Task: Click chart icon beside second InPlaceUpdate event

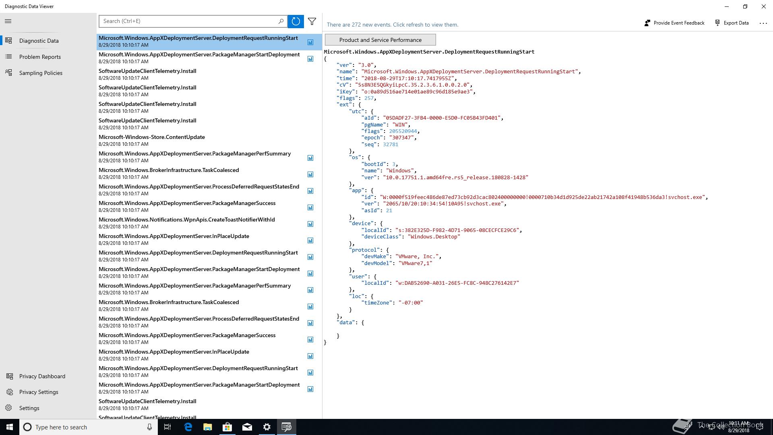Action: pos(310,356)
